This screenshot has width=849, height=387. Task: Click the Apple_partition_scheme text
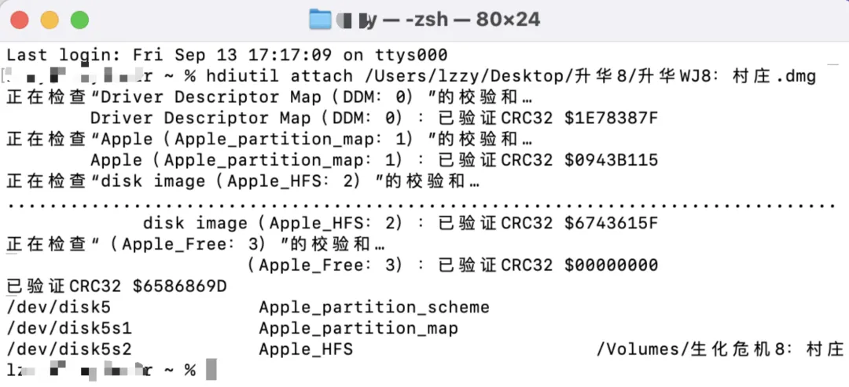coord(374,307)
